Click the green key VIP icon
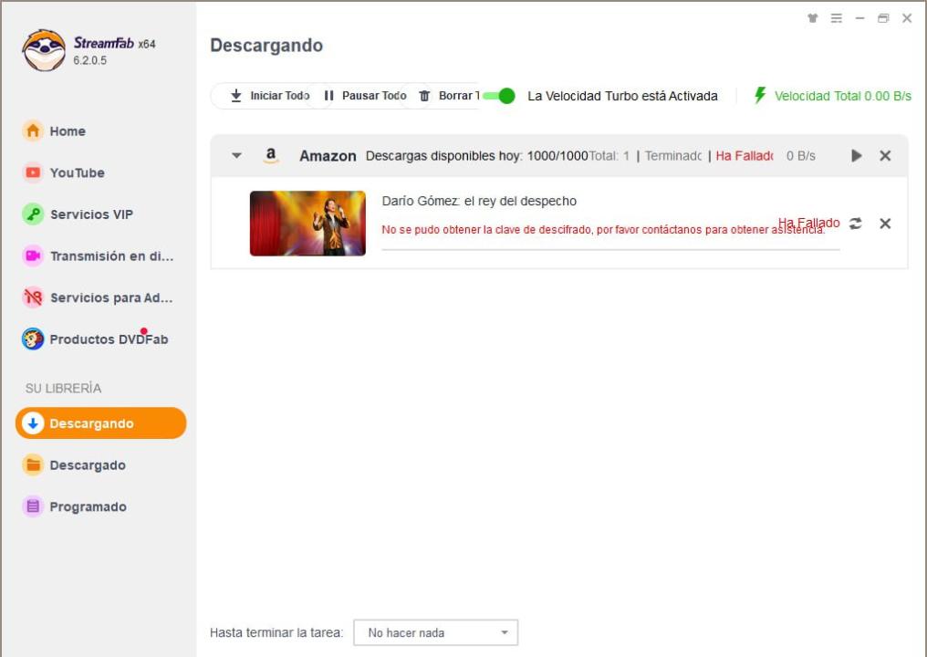Image resolution: width=927 pixels, height=657 pixels. (33, 214)
